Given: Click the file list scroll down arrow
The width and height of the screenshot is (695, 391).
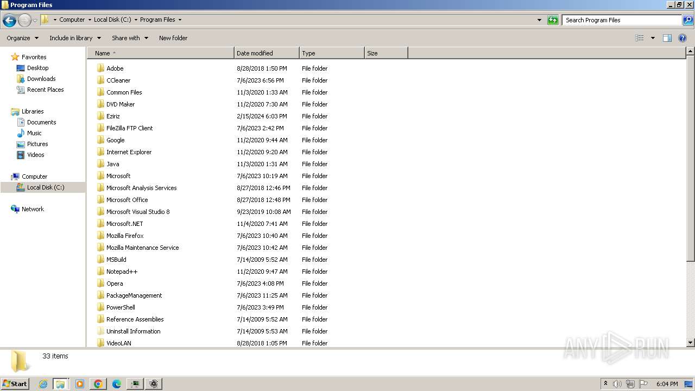Looking at the screenshot, I should point(691,343).
